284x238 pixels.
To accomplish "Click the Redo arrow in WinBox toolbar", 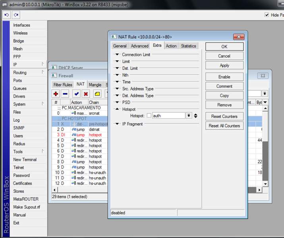I will pos(16,15).
